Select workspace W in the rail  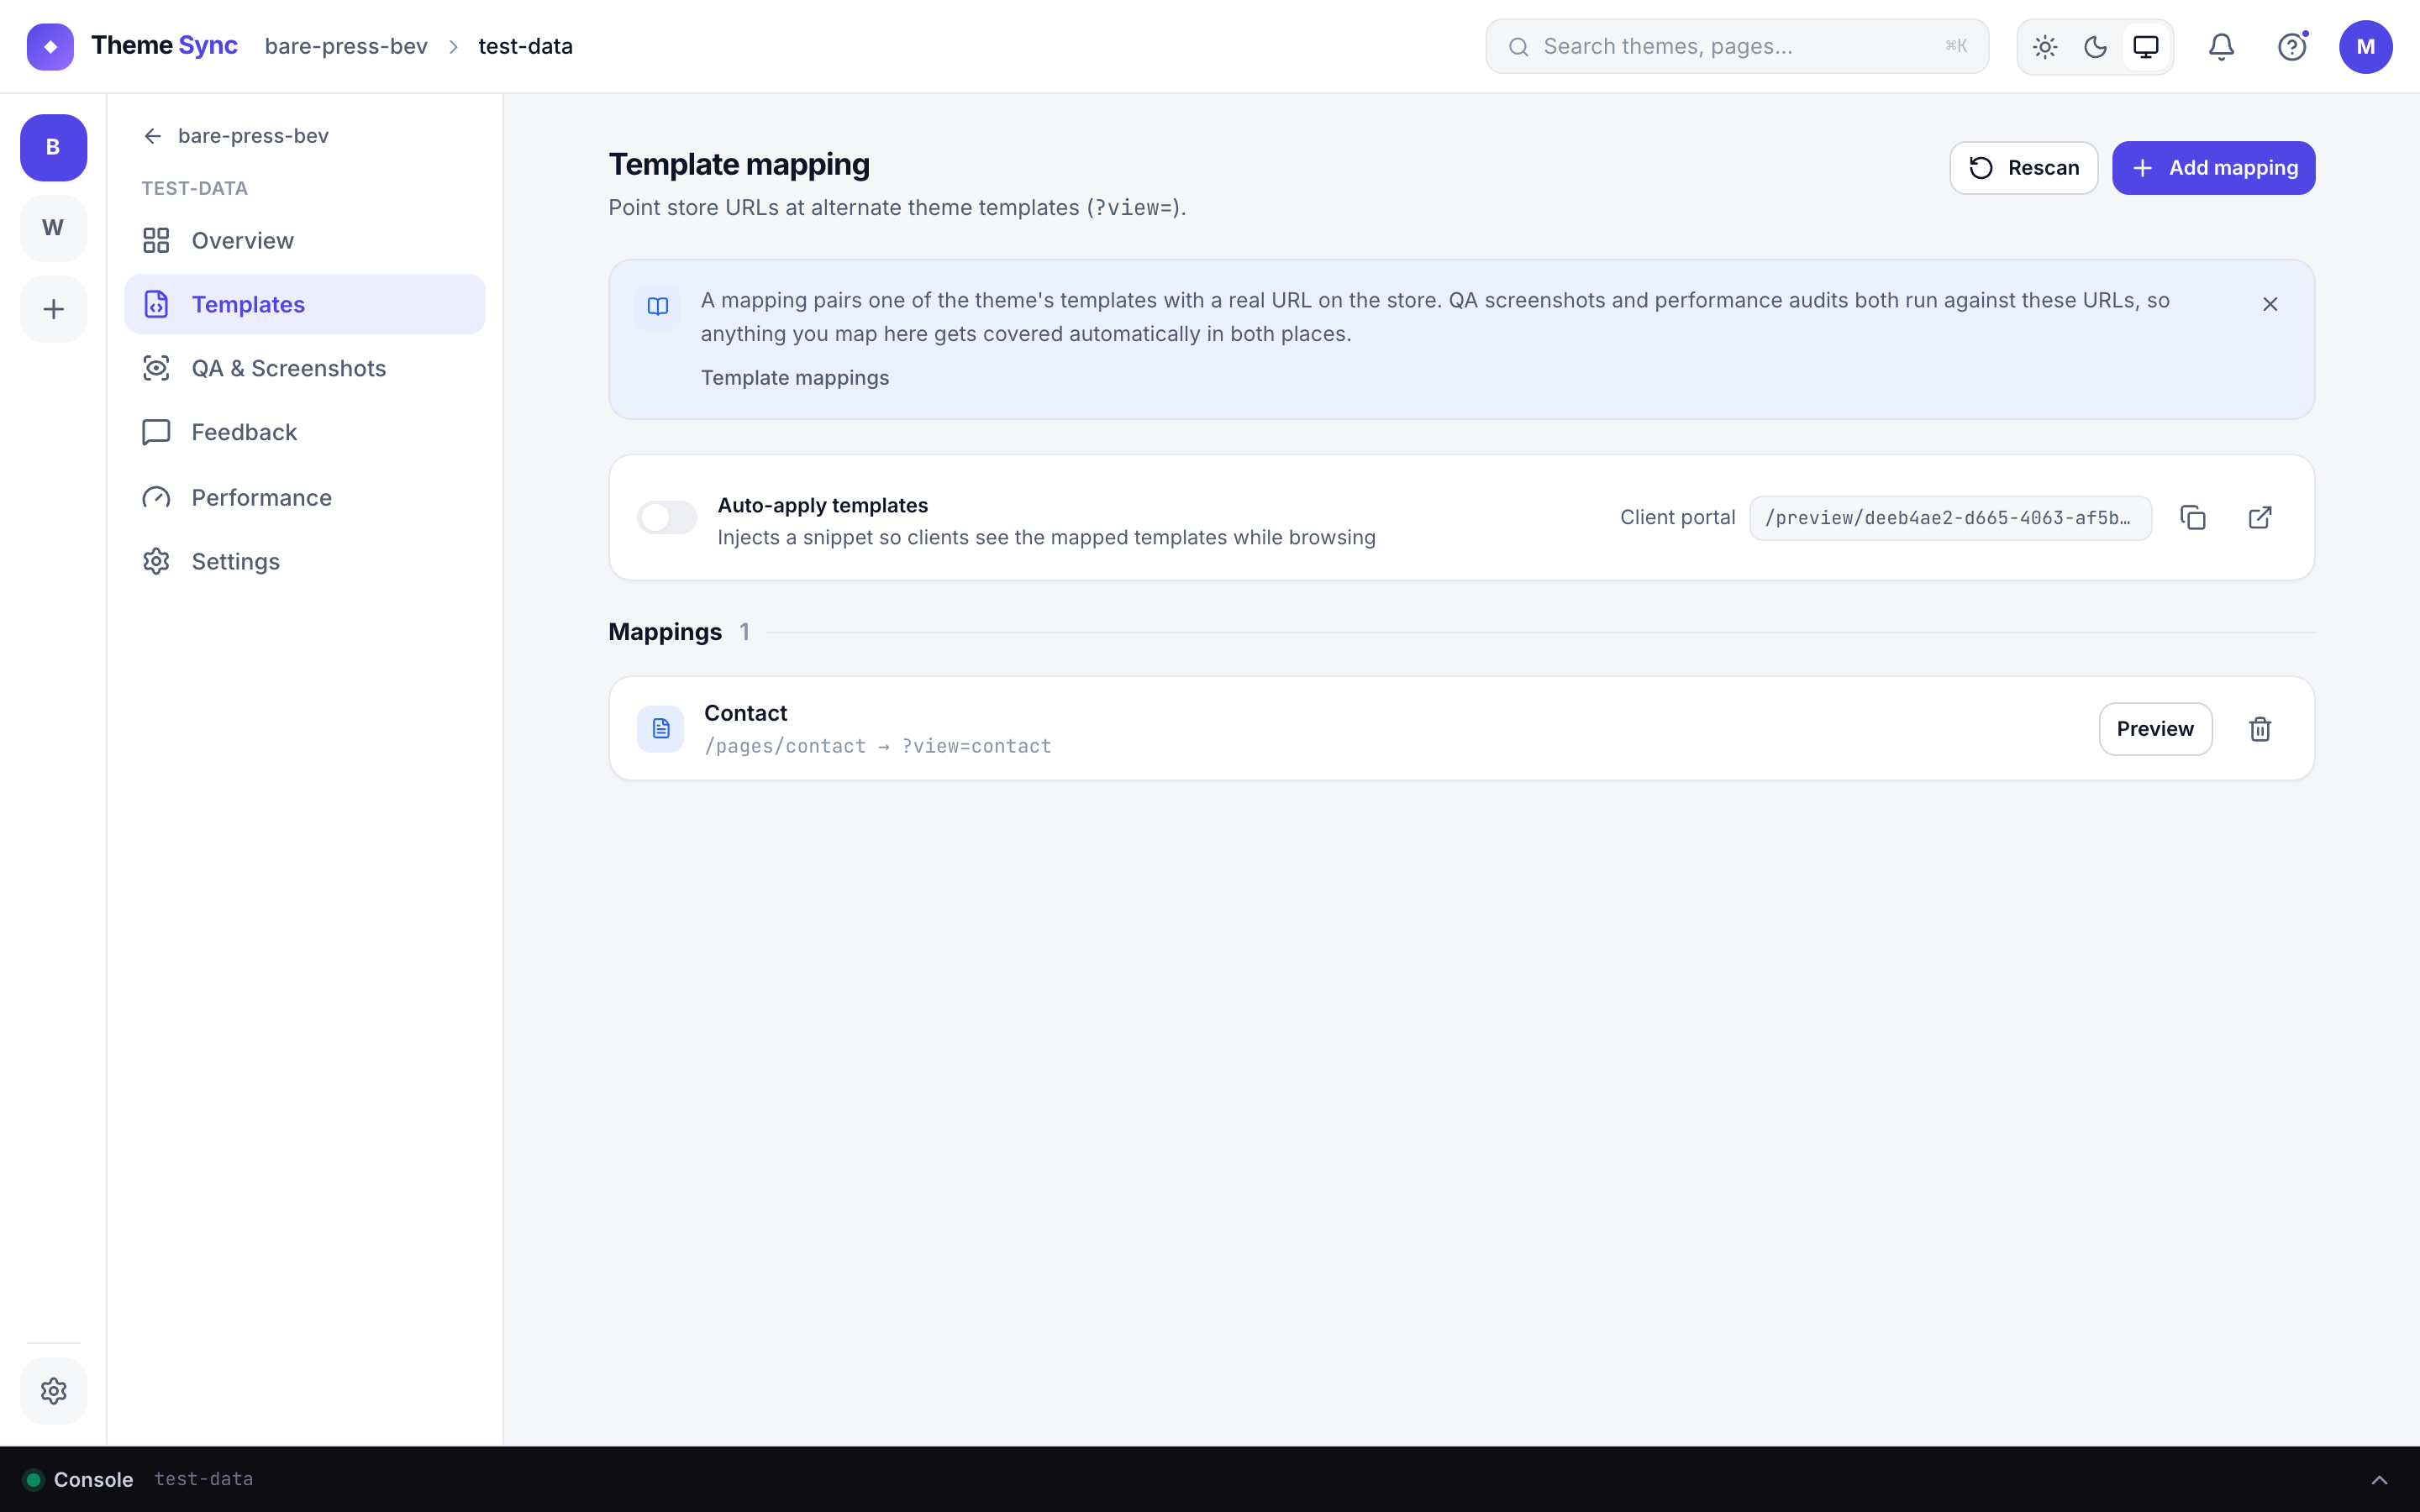53,228
